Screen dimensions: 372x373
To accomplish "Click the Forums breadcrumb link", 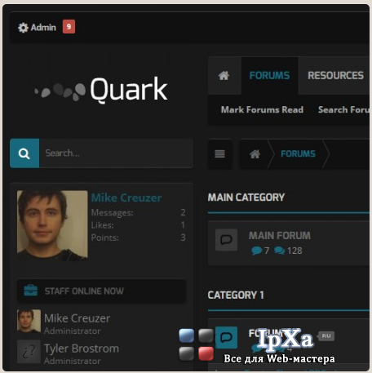I will 298,153.
